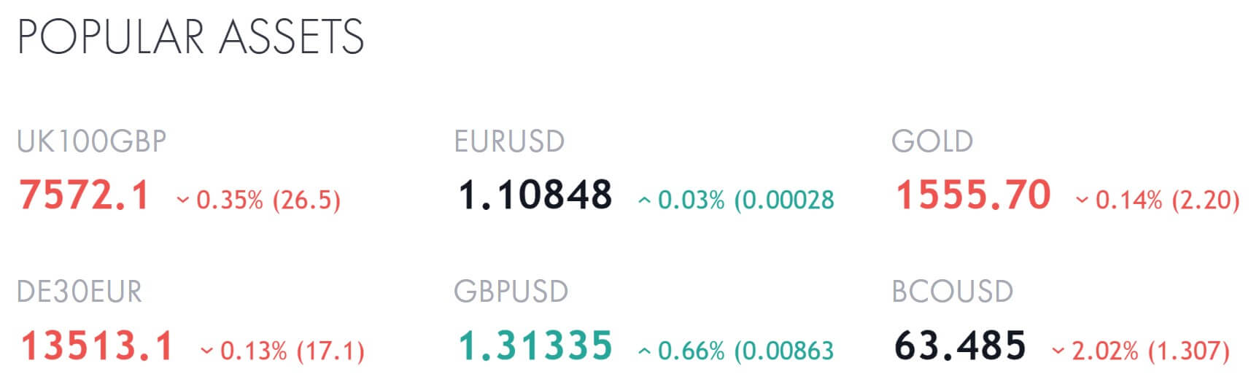Click the DE30EUR price 13513.1
Image resolution: width=1259 pixels, height=390 pixels.
tap(97, 347)
